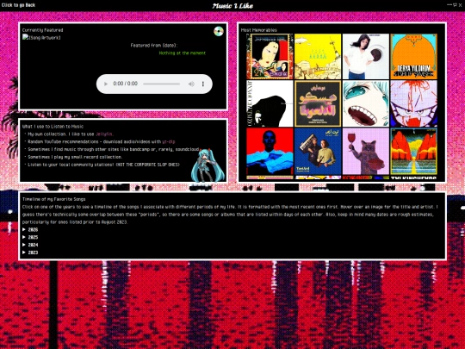465x349 pixels.
Task: Seek on the audio player progress bar
Action: (162, 84)
